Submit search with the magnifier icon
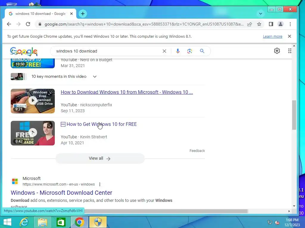The image size is (305, 228). (202, 51)
